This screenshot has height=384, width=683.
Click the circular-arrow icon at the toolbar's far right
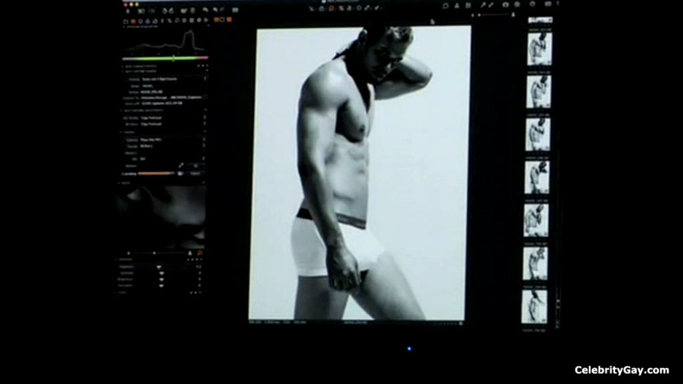click(x=533, y=4)
